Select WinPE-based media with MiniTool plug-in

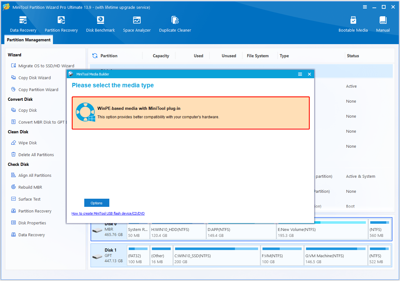pyautogui.click(x=191, y=113)
